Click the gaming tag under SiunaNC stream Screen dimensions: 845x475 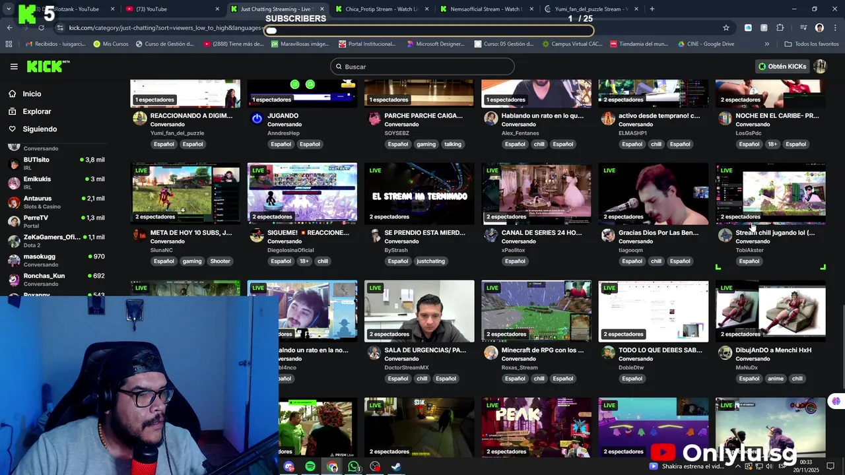[192, 261]
